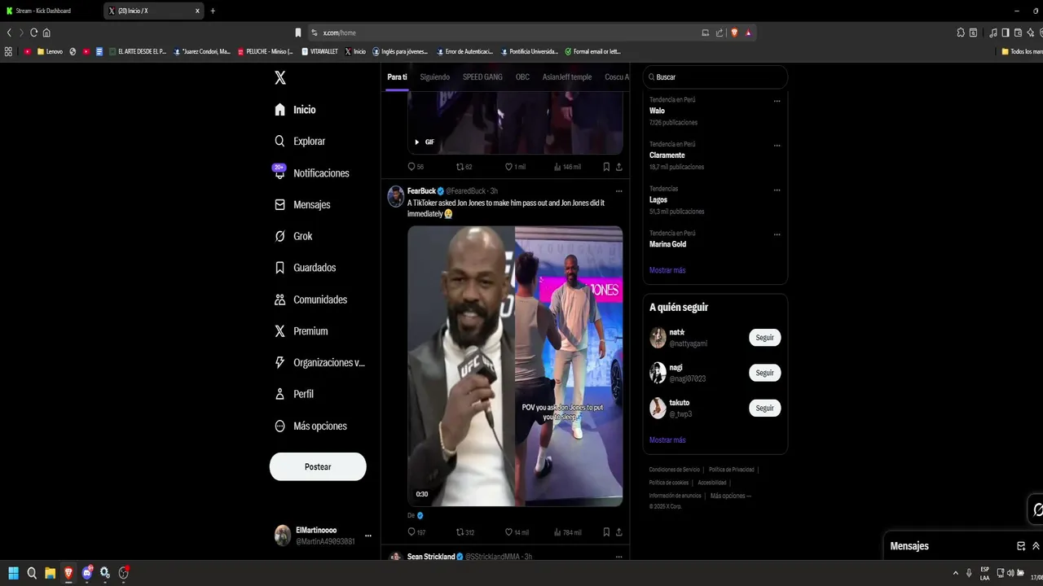This screenshot has width=1043, height=586.
Task: Open the VITAWALLET bookmark in bookmarks bar
Action: tap(320, 51)
